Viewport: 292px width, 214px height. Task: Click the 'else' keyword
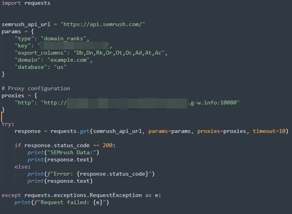click(x=21, y=167)
